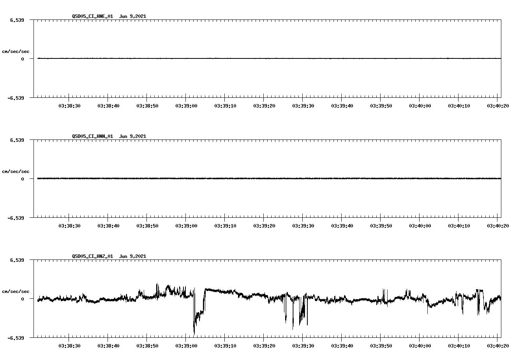Image resolution: width=529 pixels, height=360 pixels.
Task: Click the 0 axis label of HNZ plot
Action: coord(23,299)
